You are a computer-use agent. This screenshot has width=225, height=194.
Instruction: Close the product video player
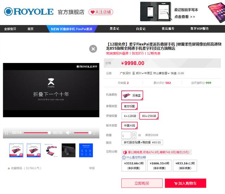click(93, 49)
